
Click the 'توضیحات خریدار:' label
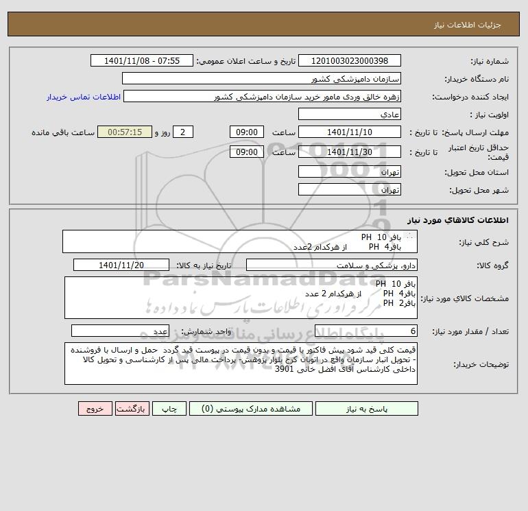pyautogui.click(x=481, y=364)
